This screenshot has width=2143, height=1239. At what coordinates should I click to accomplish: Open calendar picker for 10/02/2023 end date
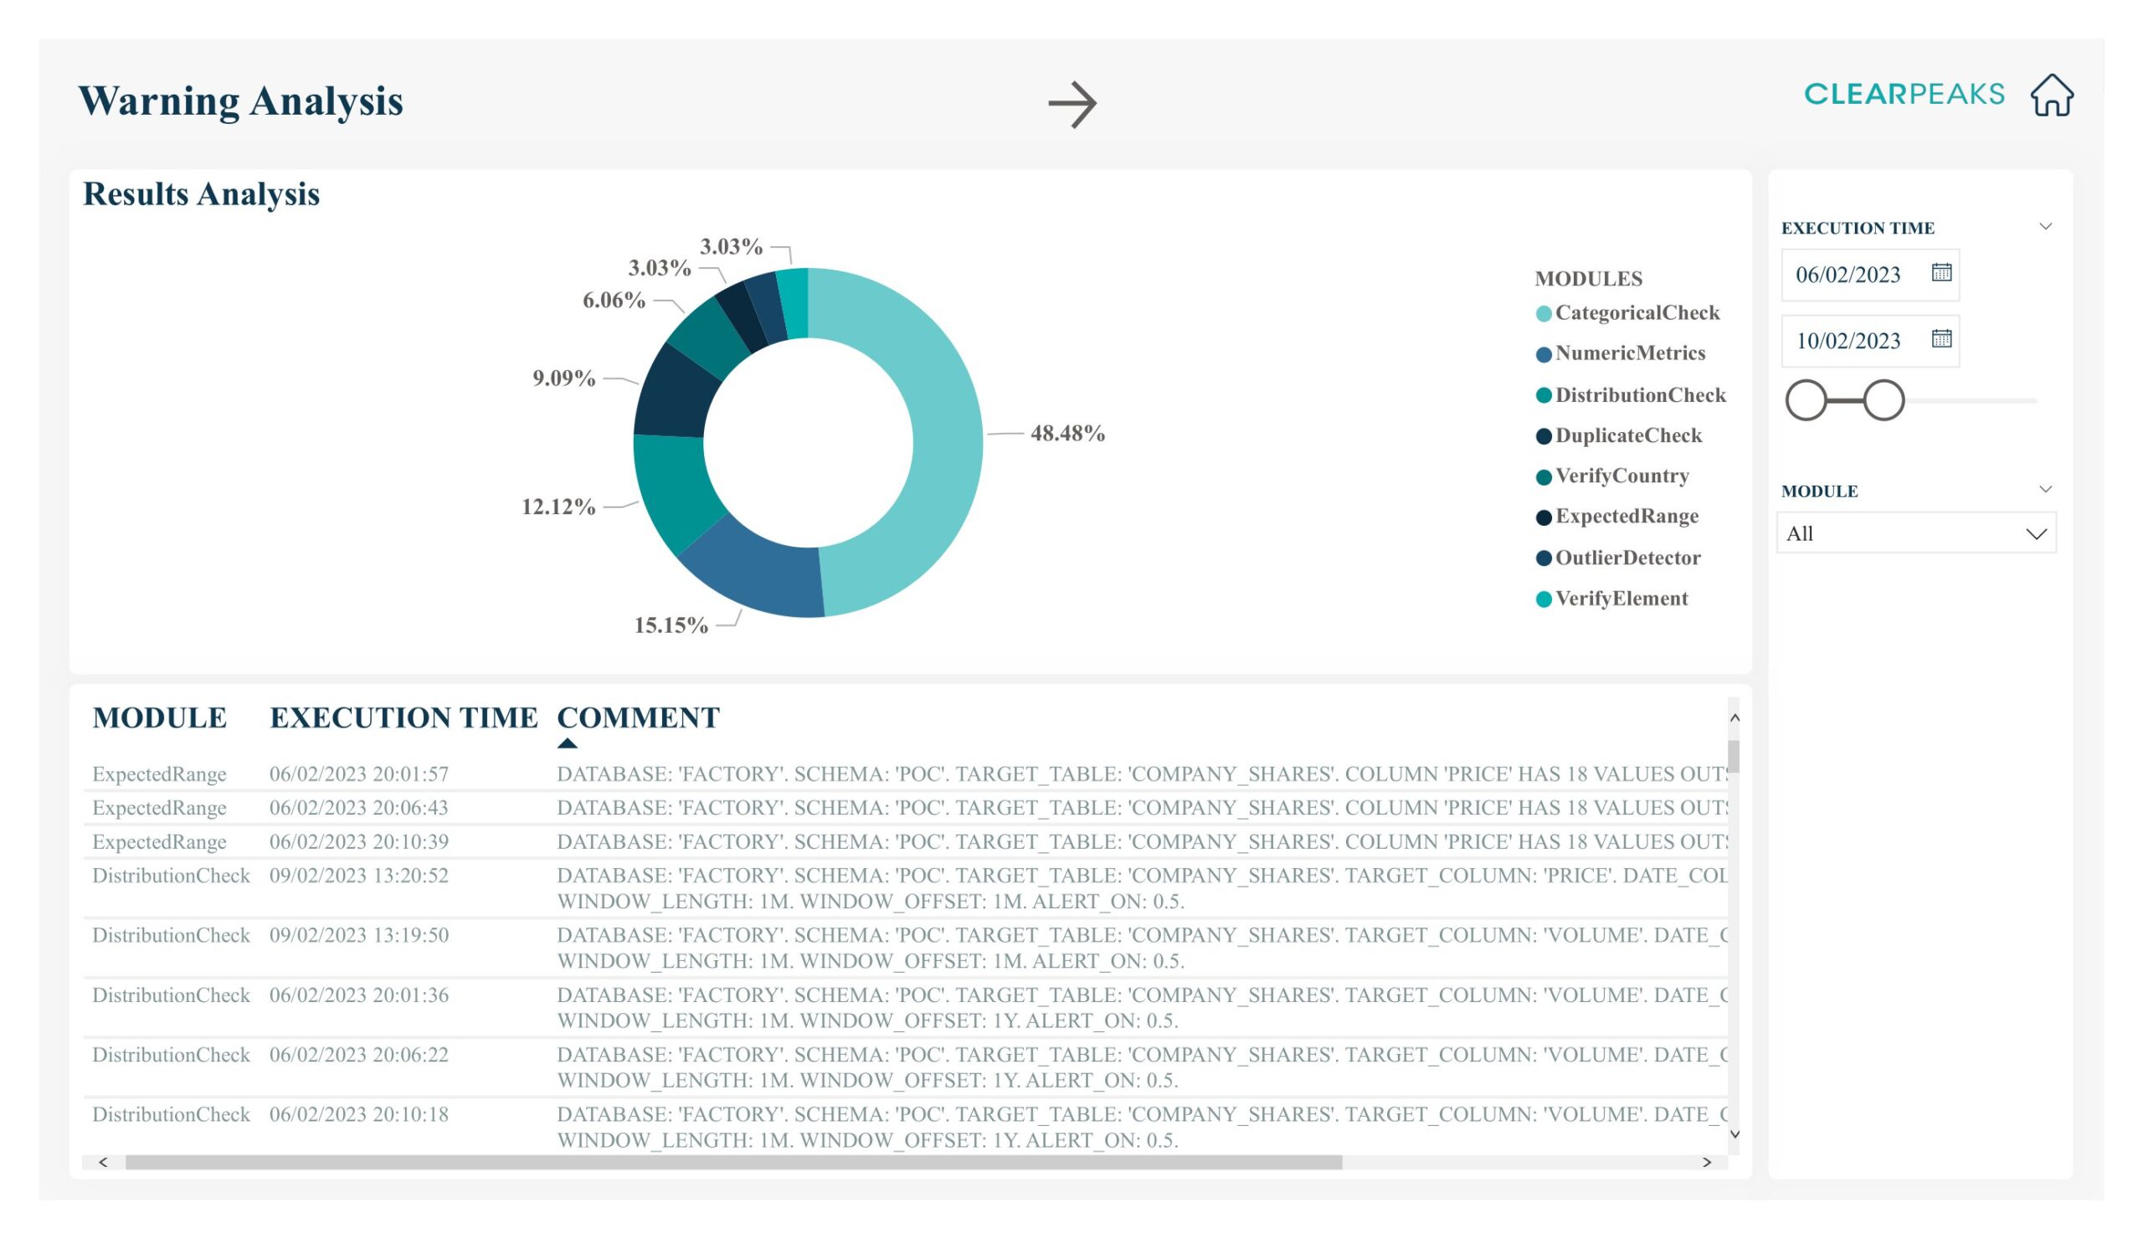[1941, 338]
